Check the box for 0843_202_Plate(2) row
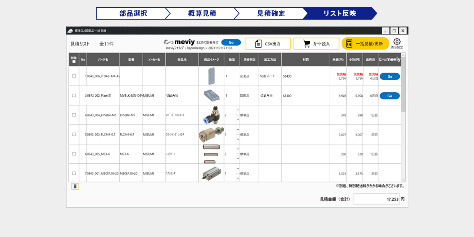 (74, 96)
